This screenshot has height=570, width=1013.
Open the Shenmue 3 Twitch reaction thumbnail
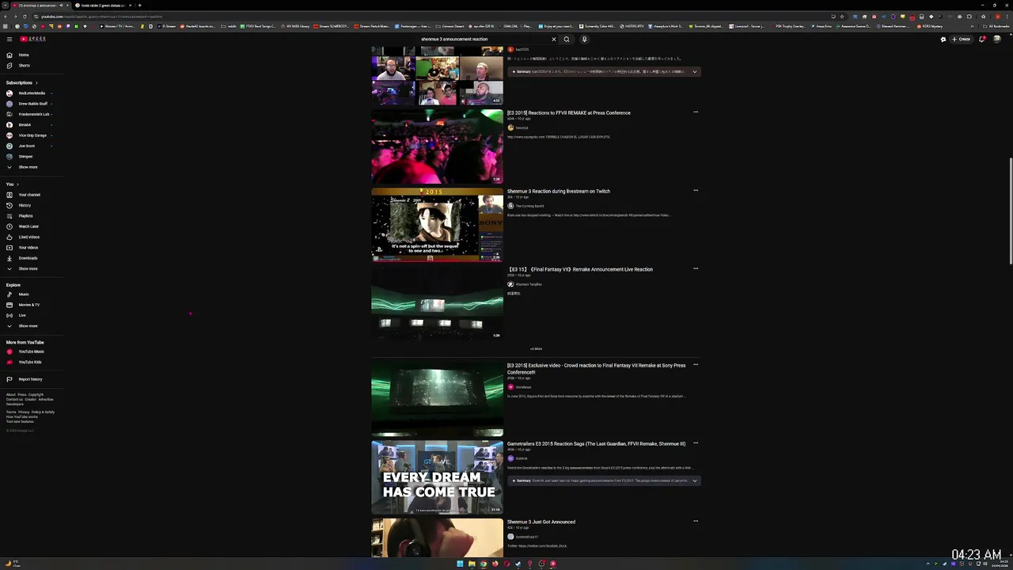(x=437, y=225)
